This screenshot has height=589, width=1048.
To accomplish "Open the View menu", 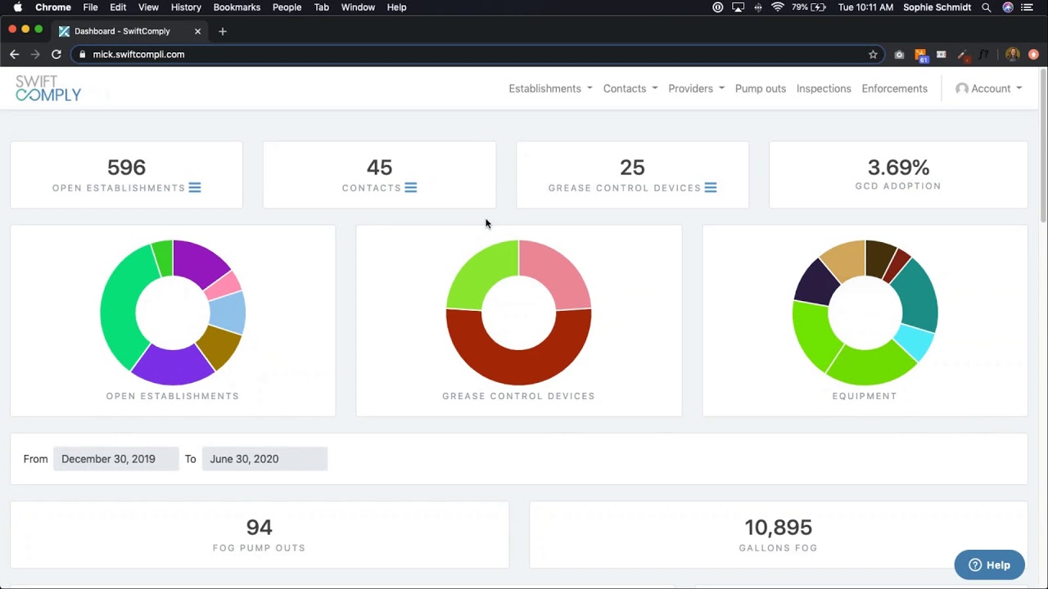I will 148,7.
